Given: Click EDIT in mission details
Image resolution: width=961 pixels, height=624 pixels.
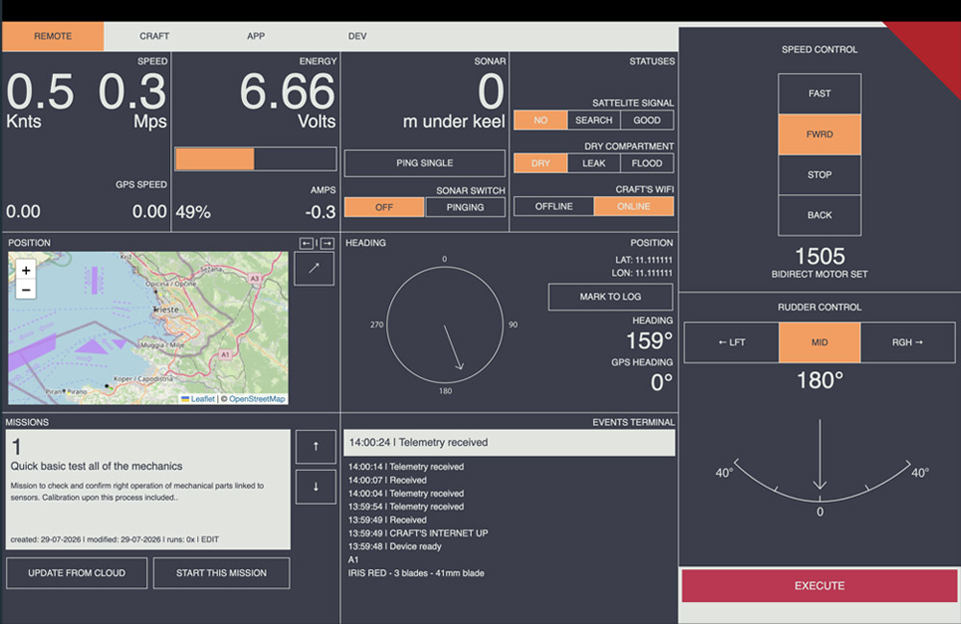Looking at the screenshot, I should tap(209, 539).
